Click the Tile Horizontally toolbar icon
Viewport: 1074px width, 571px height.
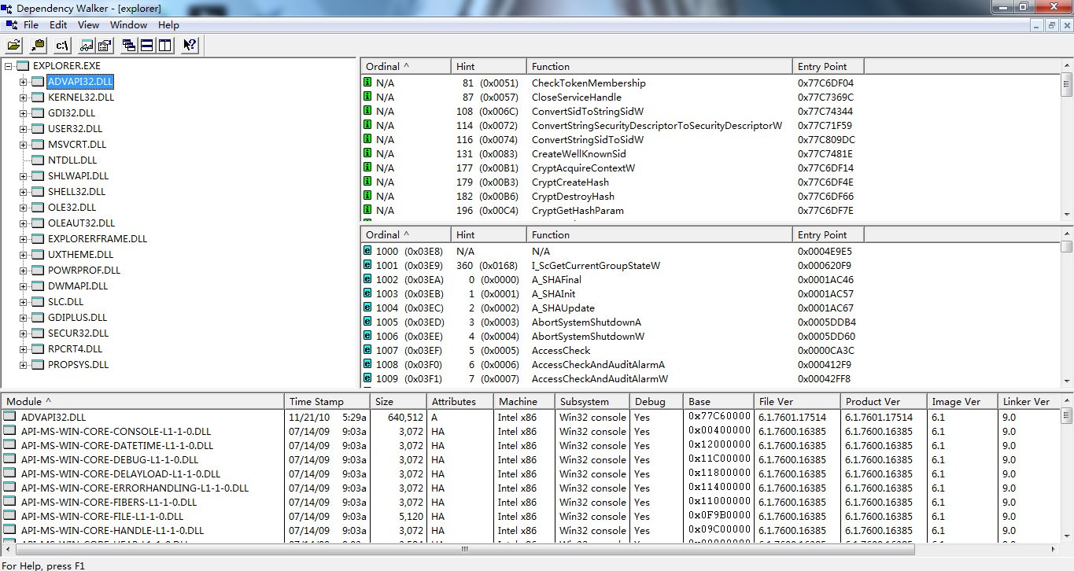[x=147, y=45]
